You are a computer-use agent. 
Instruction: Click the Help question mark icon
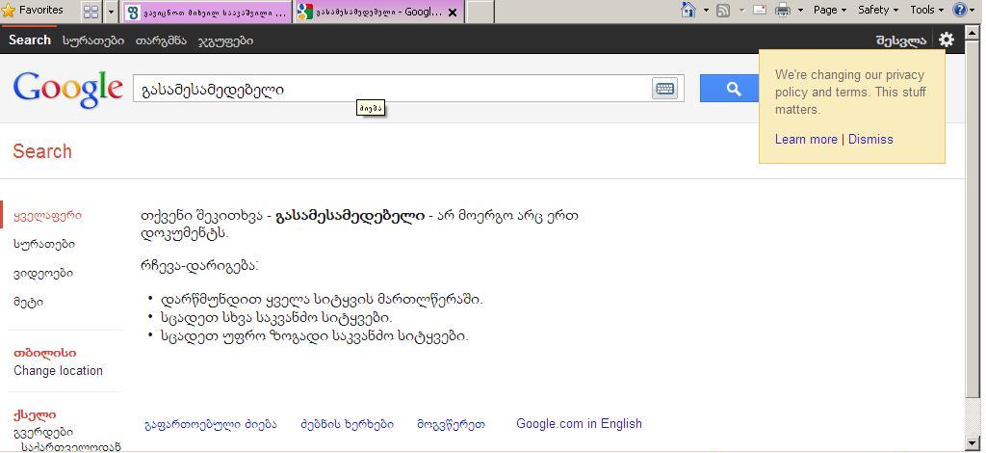[960, 10]
